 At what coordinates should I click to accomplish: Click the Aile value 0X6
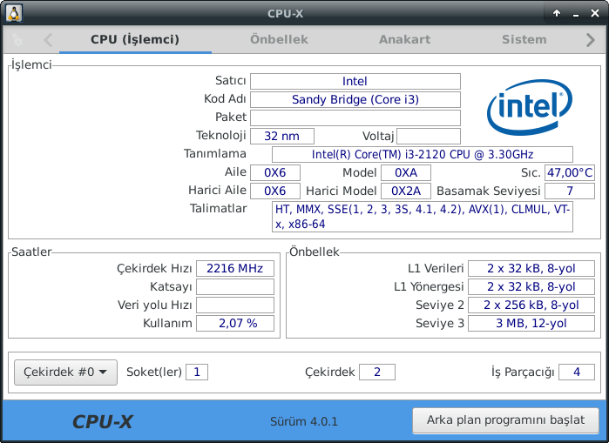click(x=275, y=172)
